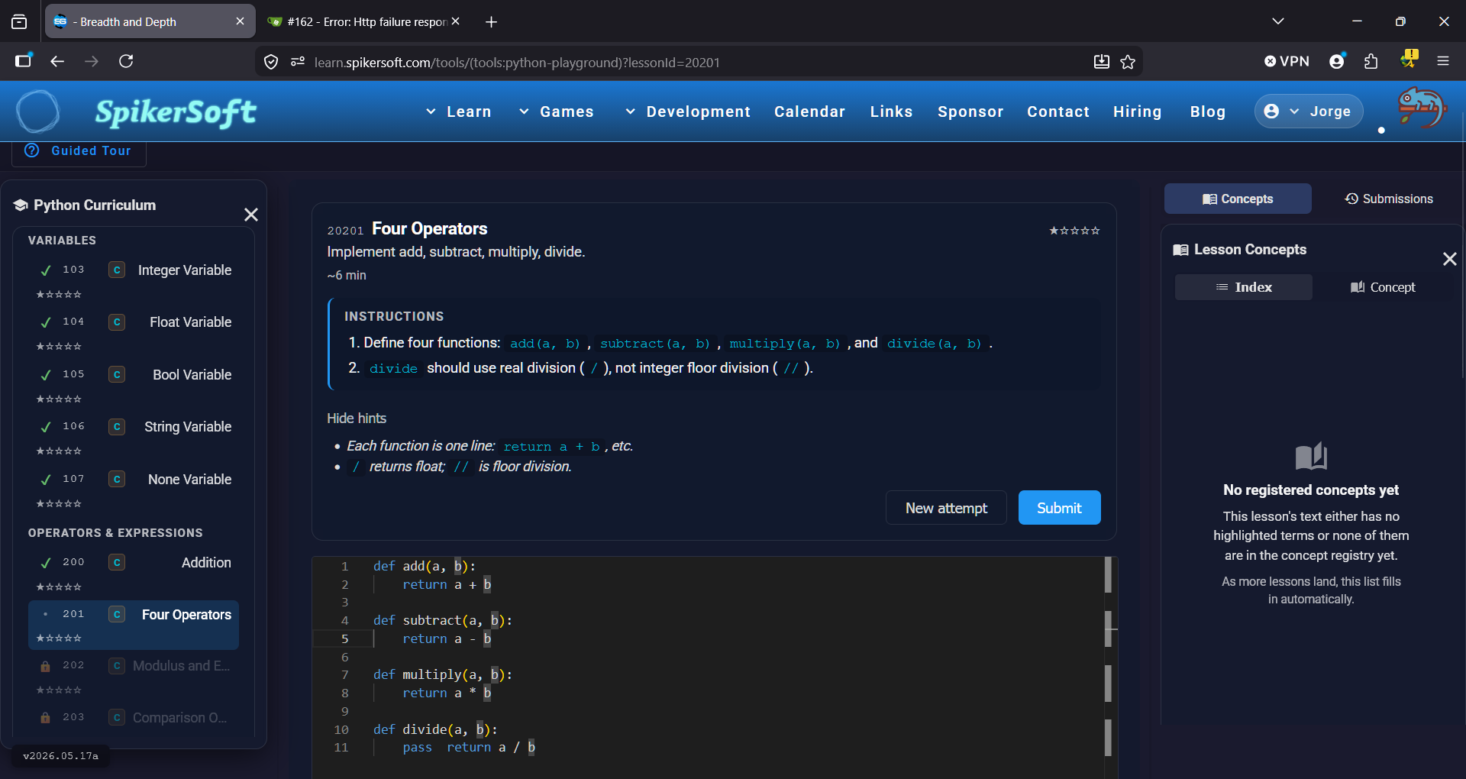
Task: Click the C badge beside Float Variable
Action: tap(117, 322)
